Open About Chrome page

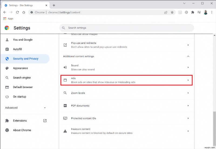[x=22, y=130]
